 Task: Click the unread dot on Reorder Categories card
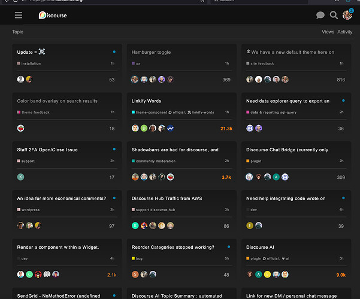coord(229,247)
